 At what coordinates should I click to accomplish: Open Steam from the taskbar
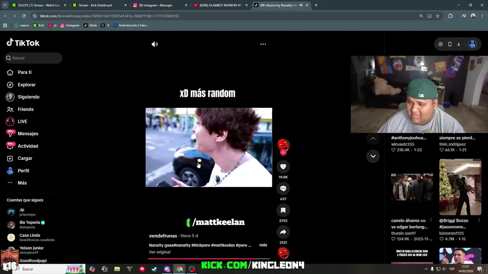[154, 269]
